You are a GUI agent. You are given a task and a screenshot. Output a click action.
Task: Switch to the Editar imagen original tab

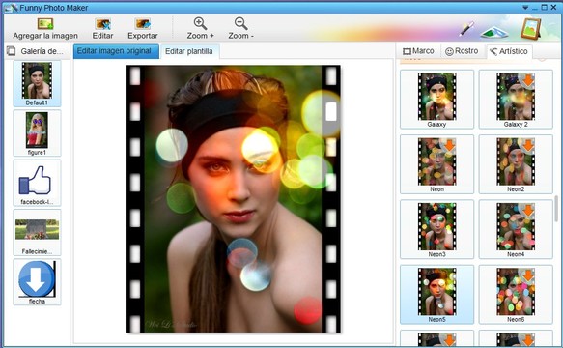click(x=116, y=51)
